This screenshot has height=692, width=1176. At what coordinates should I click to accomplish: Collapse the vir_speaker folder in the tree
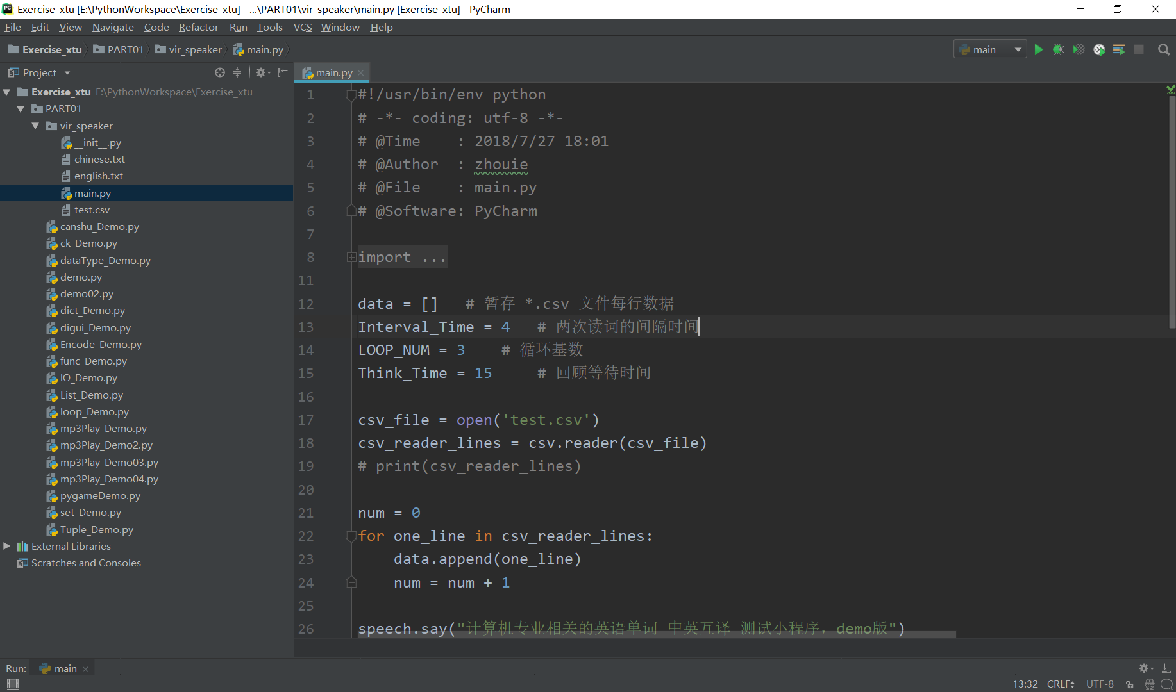(x=36, y=126)
